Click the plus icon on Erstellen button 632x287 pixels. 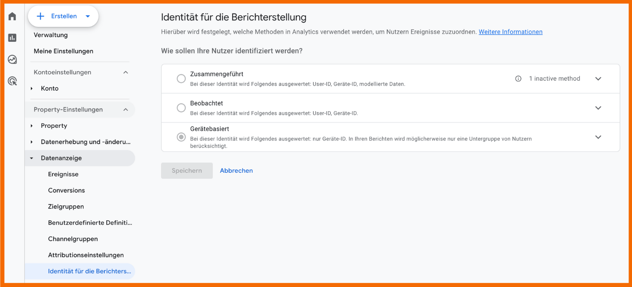41,16
